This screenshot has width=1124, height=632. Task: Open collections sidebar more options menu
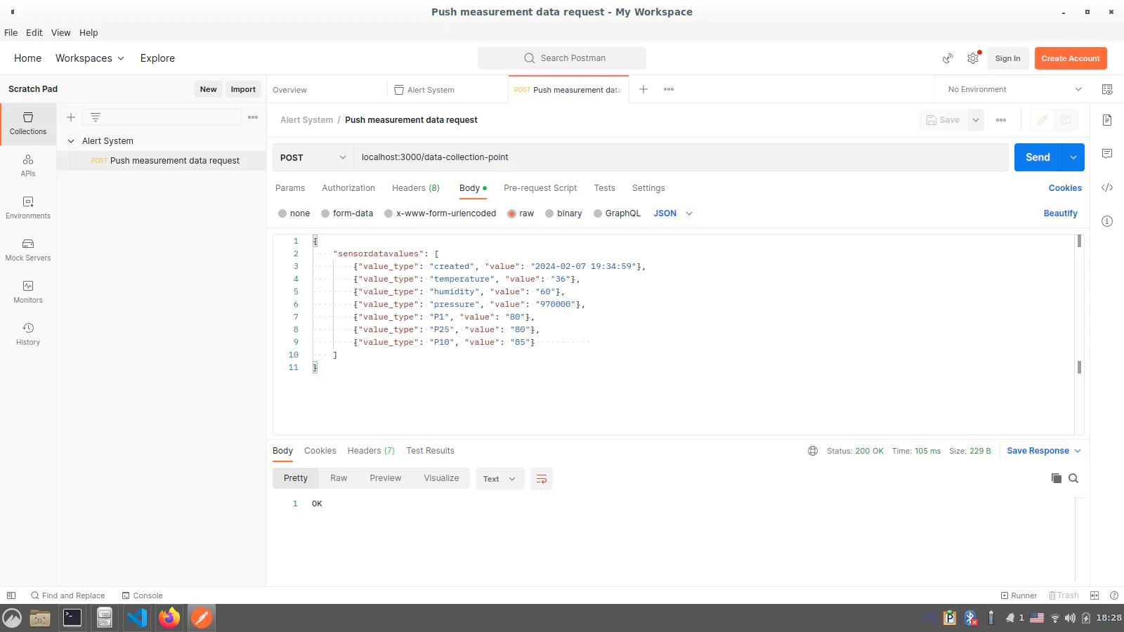(253, 117)
